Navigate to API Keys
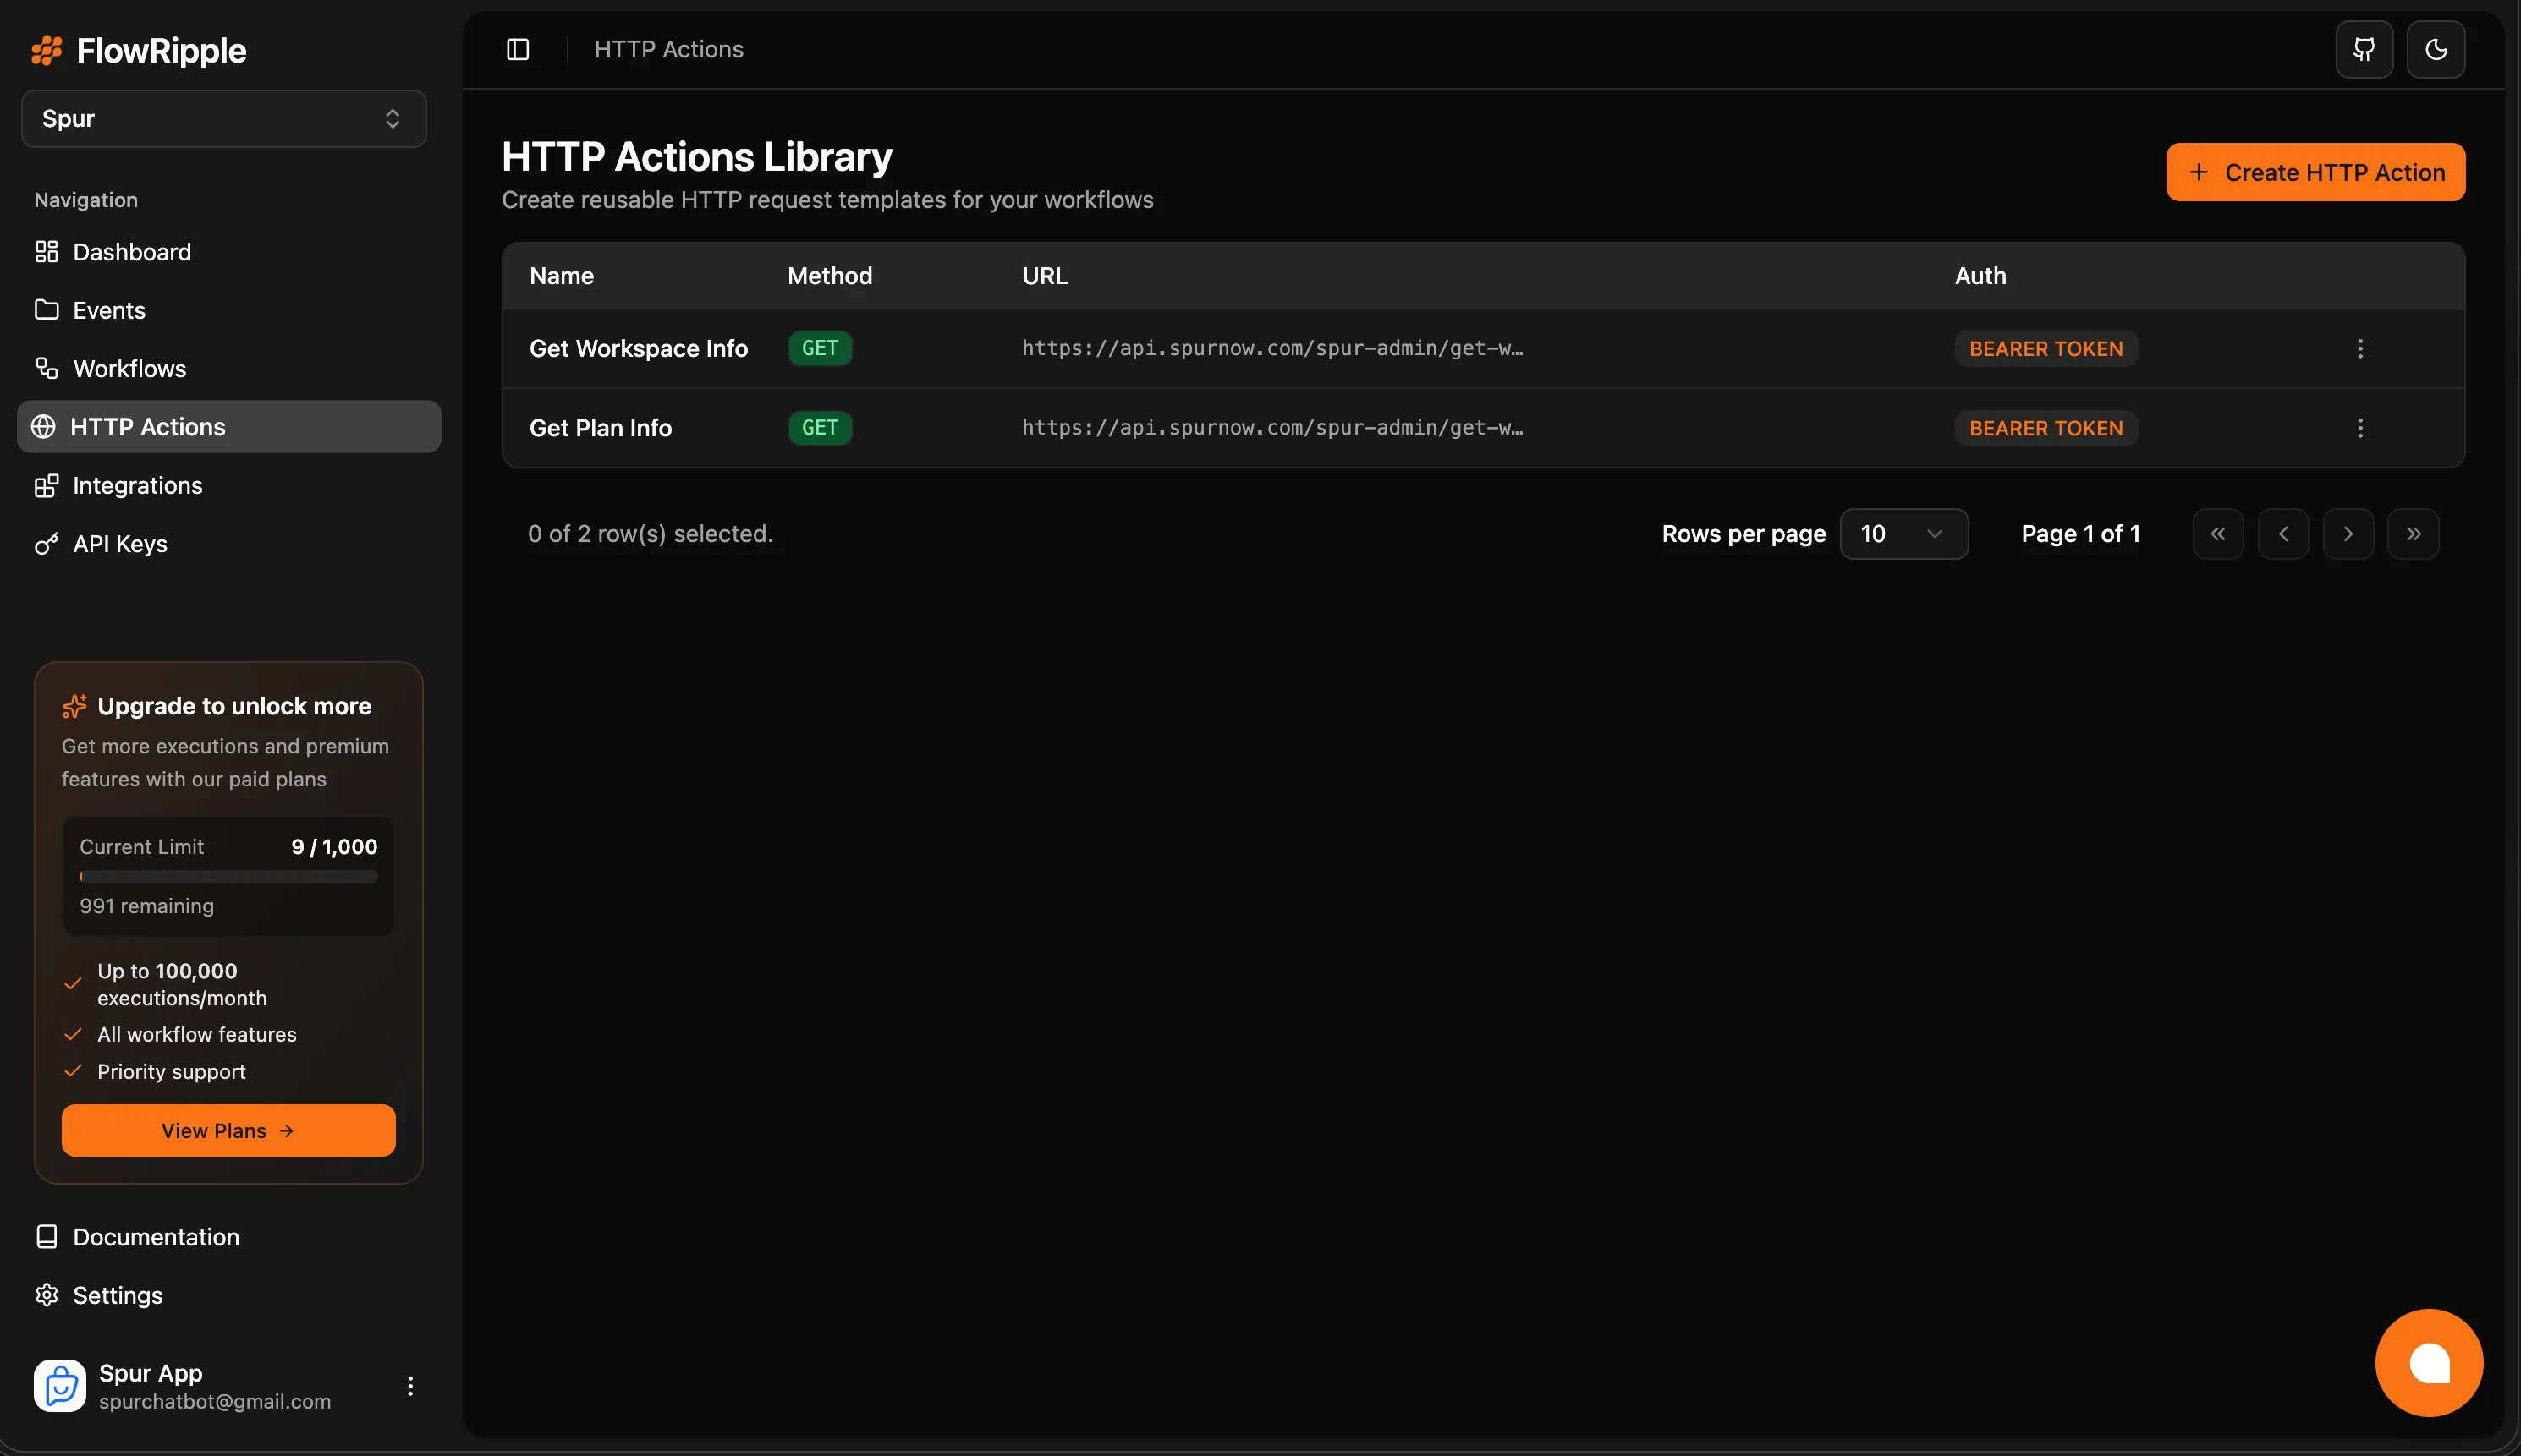This screenshot has height=1456, width=2521. 120,544
